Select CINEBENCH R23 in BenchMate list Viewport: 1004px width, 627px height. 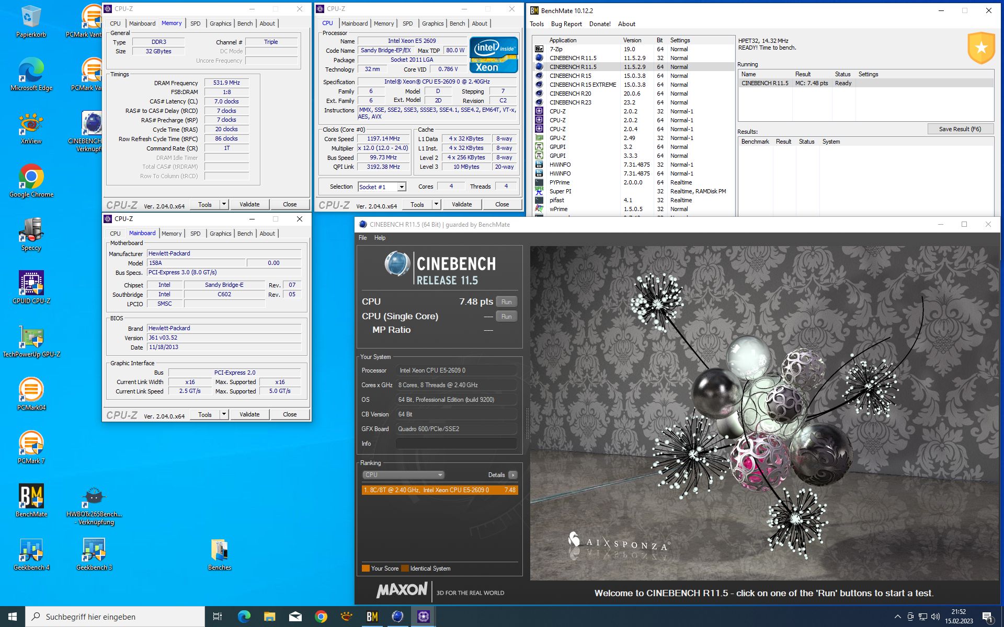[634, 102]
